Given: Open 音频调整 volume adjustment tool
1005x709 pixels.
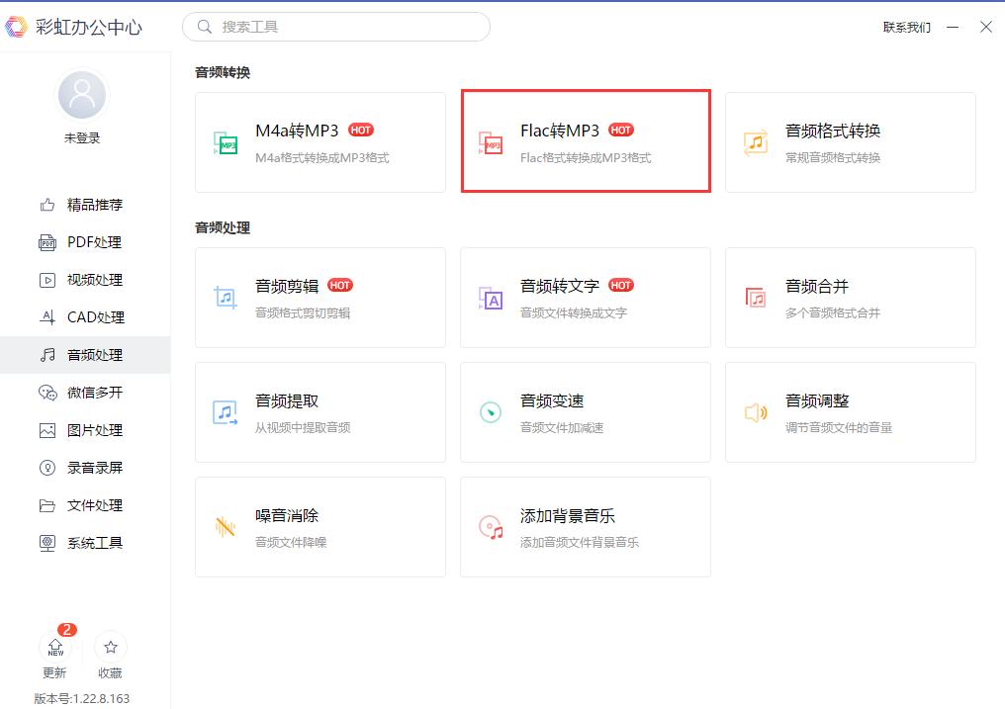Looking at the screenshot, I should [849, 412].
